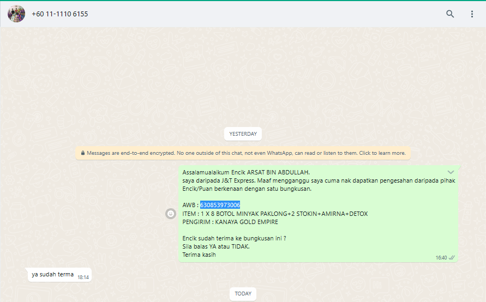Open the contact's profile picture
The width and height of the screenshot is (486, 302).
(x=16, y=14)
